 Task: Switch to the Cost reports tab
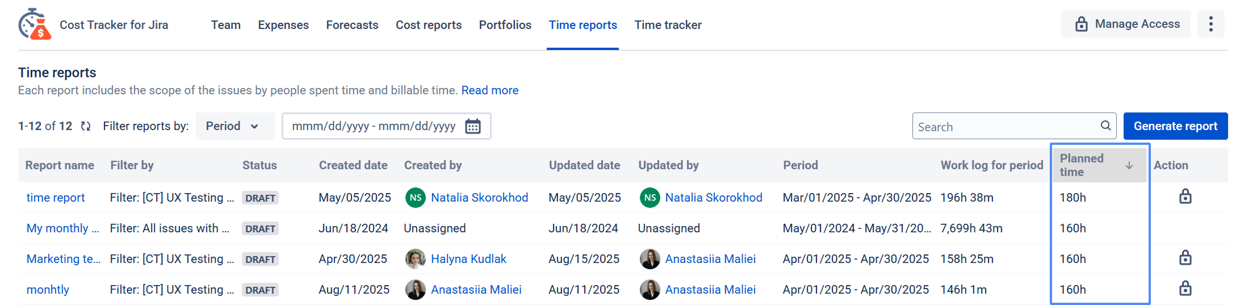point(428,25)
